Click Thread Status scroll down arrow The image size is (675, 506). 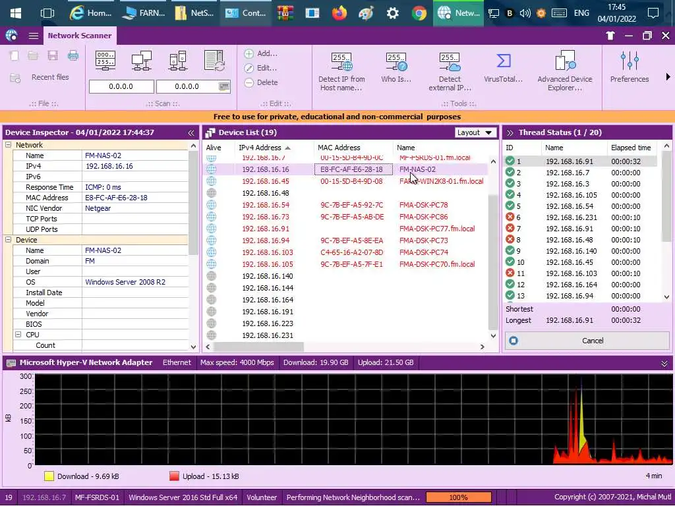[x=666, y=297]
